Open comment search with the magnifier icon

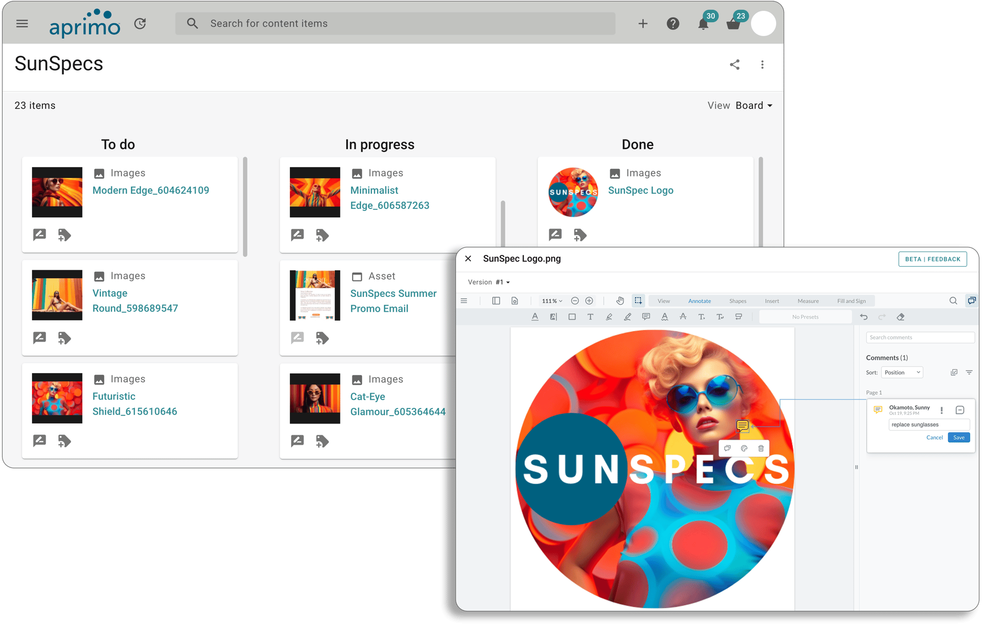(x=953, y=300)
